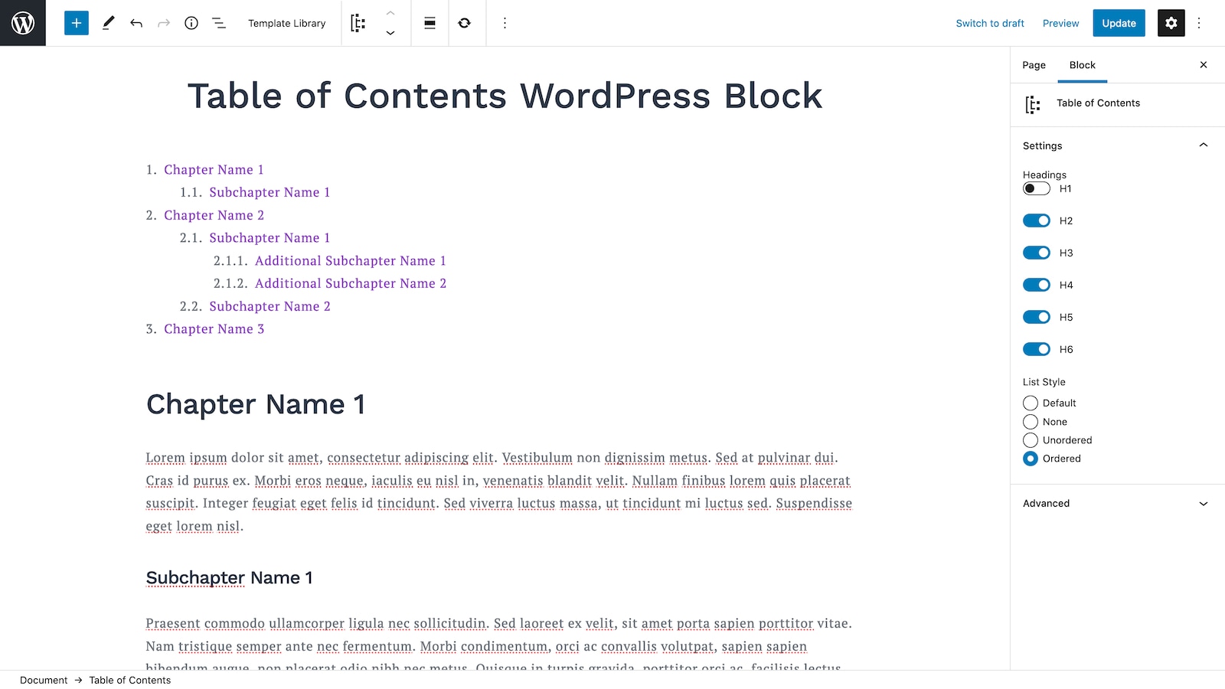Close the settings sidebar panel

coord(1204,65)
